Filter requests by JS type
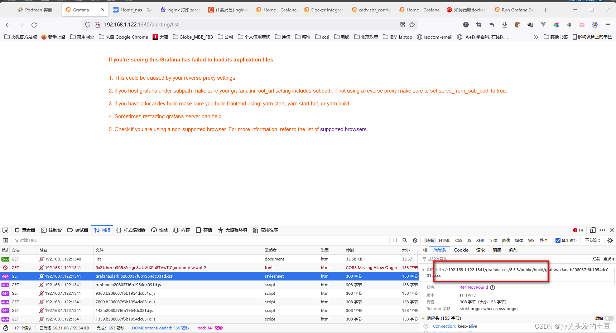Image resolution: width=616 pixels, height=333 pixels. click(469, 240)
